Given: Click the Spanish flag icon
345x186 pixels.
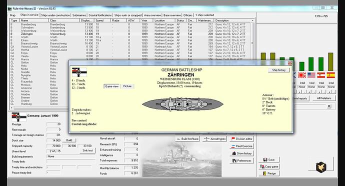Looking at the screenshot, I should click(x=330, y=75).
